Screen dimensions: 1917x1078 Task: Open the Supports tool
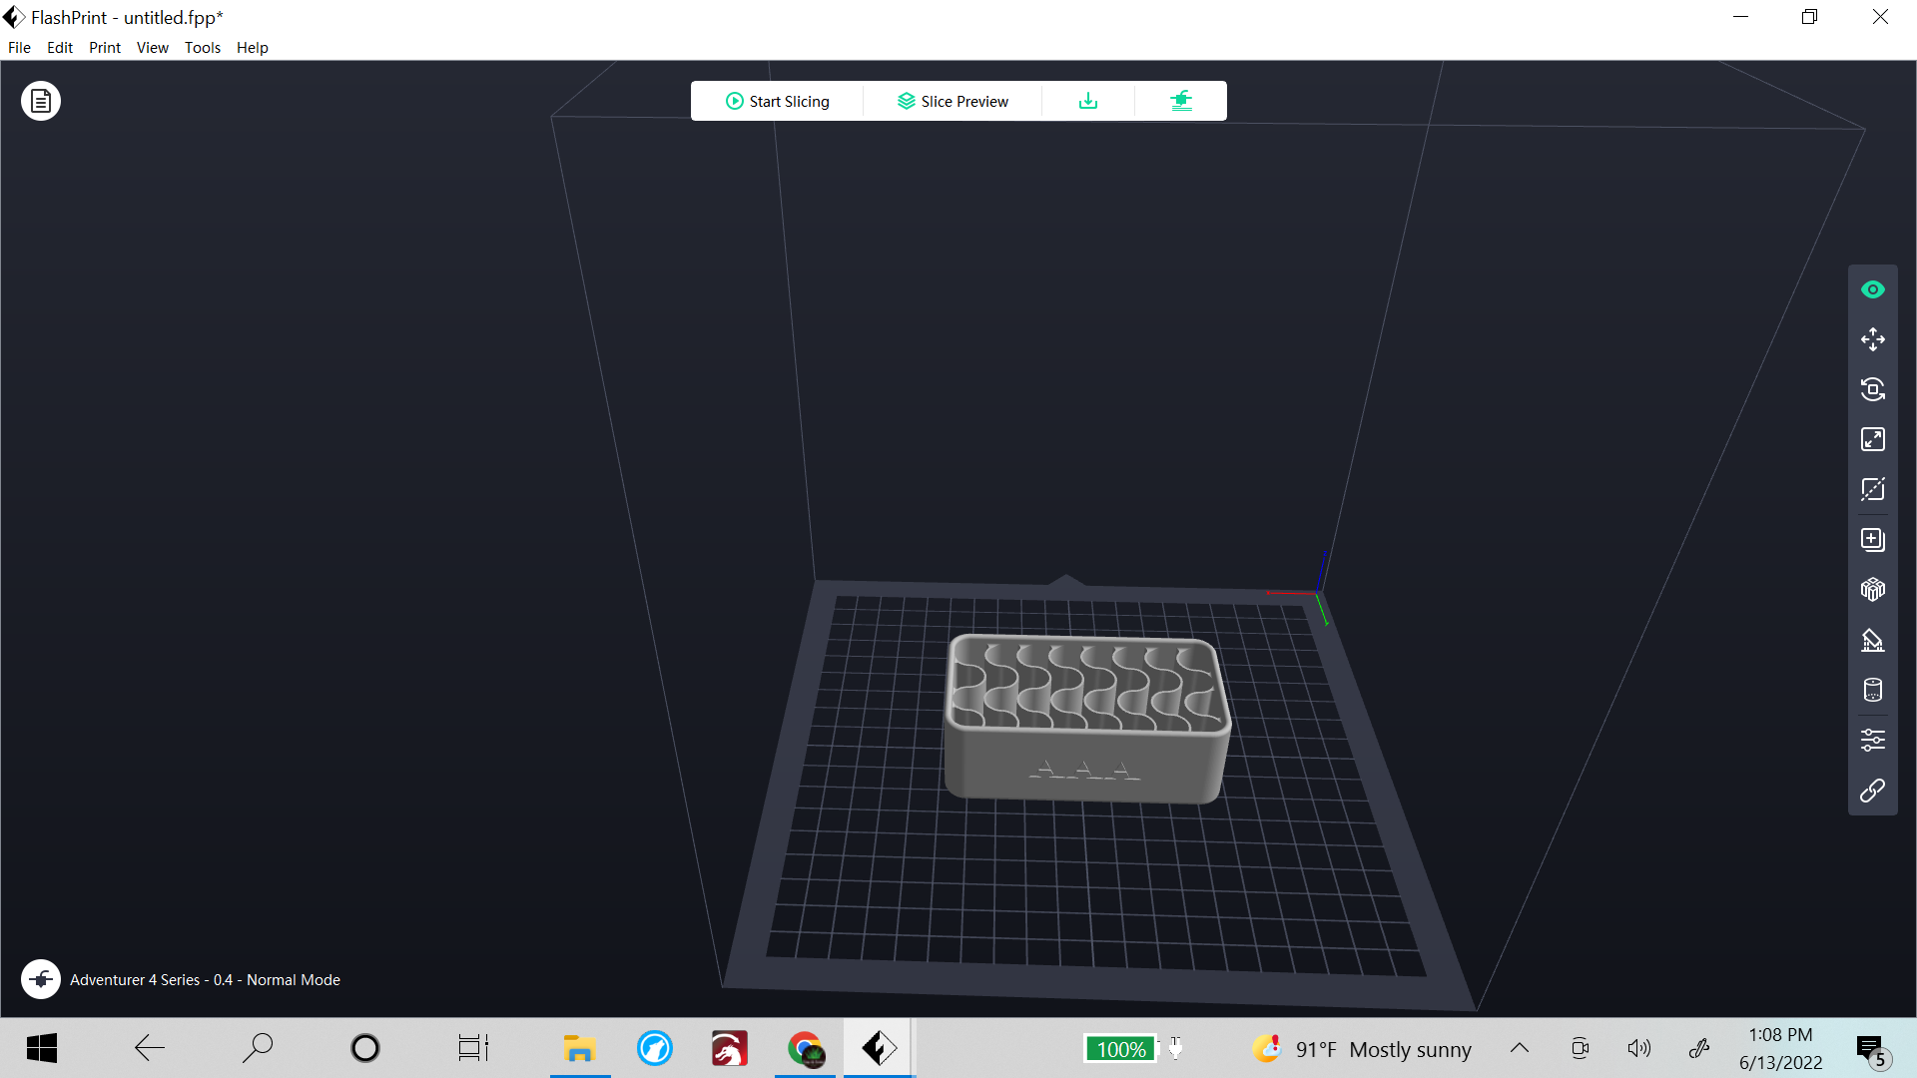1872,640
